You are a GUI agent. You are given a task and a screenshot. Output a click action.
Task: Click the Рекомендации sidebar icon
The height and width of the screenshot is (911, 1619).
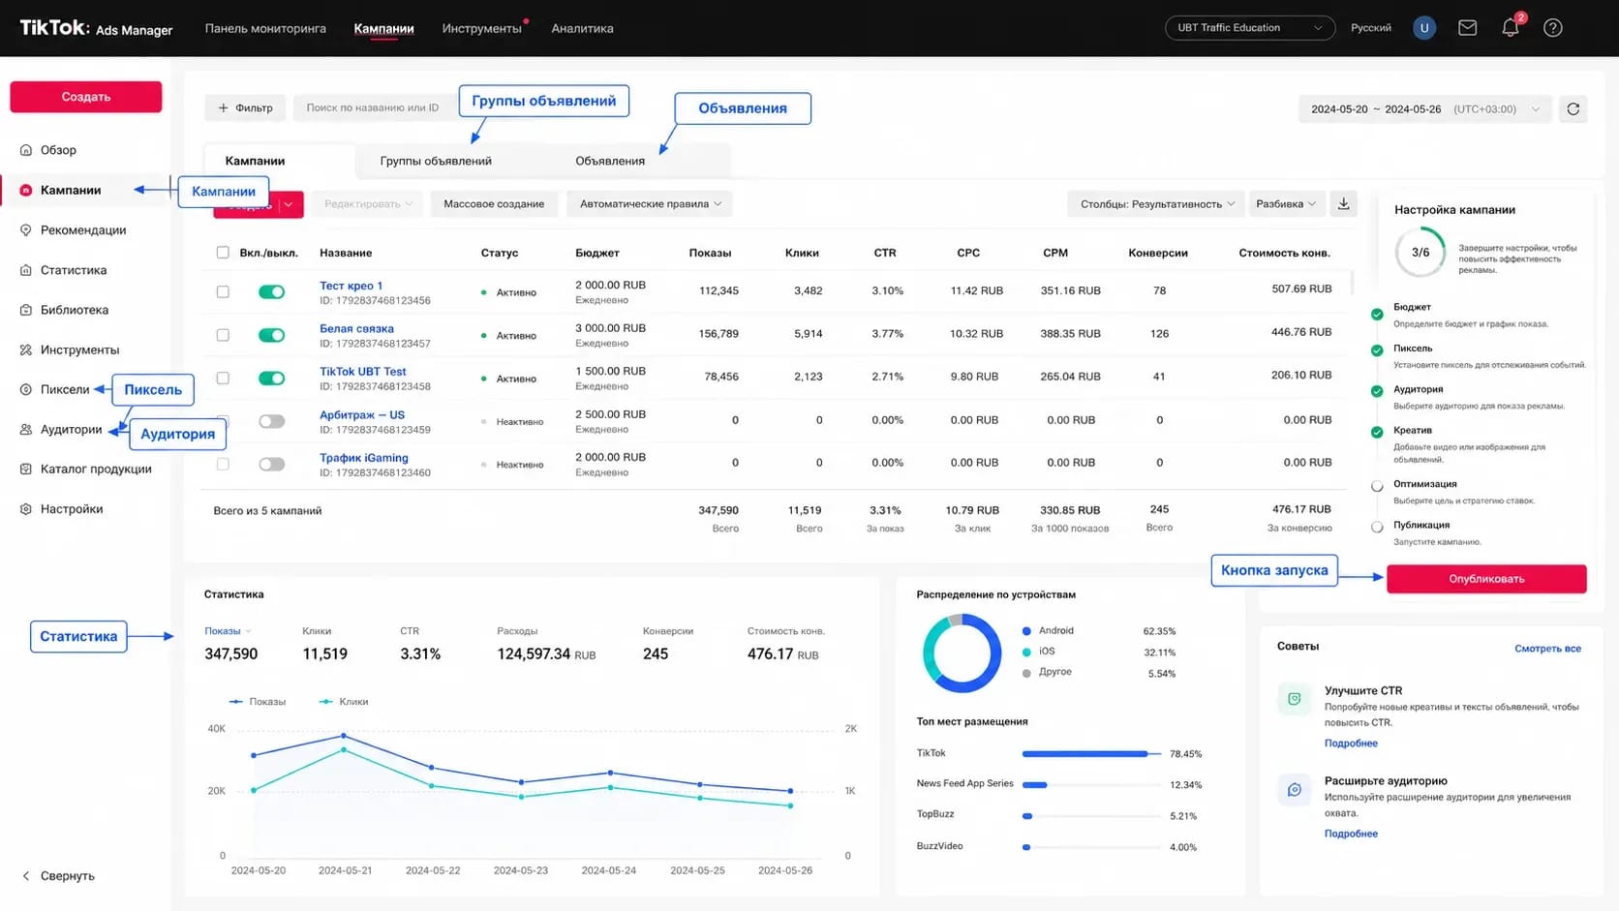point(26,230)
